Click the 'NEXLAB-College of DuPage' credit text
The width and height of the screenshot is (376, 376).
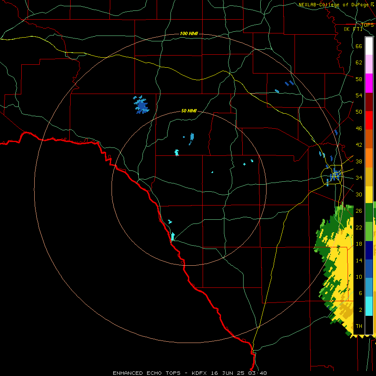pyautogui.click(x=333, y=5)
